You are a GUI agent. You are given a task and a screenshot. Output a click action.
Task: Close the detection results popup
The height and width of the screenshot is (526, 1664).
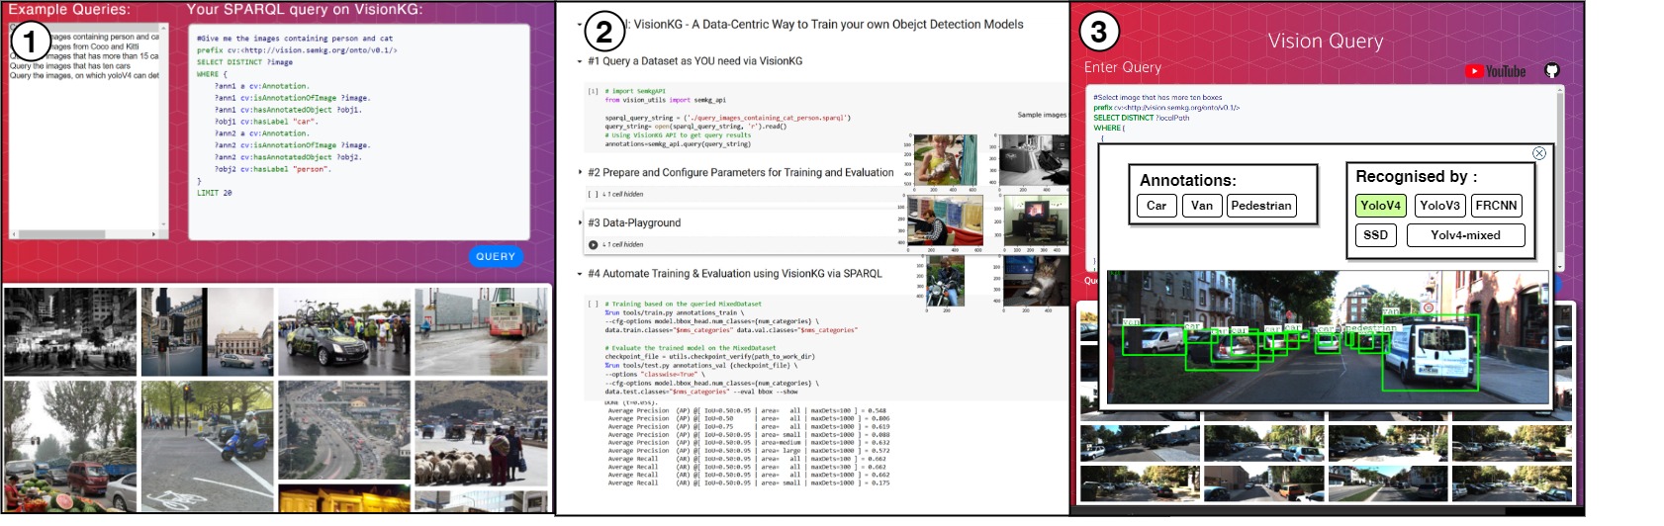tap(1538, 153)
